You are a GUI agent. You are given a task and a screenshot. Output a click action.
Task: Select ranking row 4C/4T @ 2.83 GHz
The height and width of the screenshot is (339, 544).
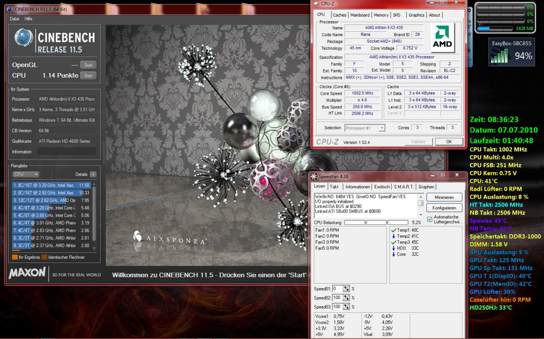point(51,230)
